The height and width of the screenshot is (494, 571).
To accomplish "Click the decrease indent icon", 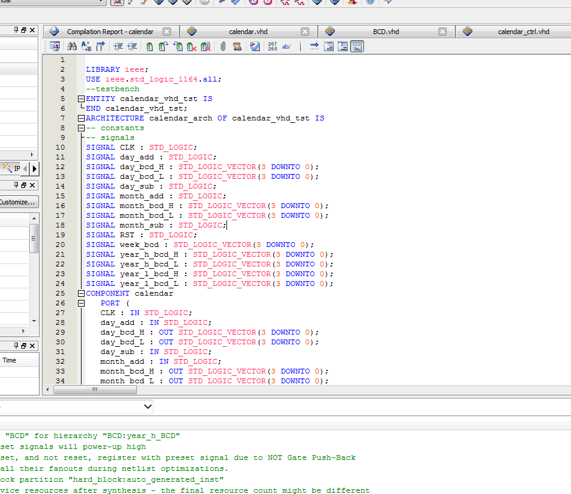I will [x=132, y=46].
